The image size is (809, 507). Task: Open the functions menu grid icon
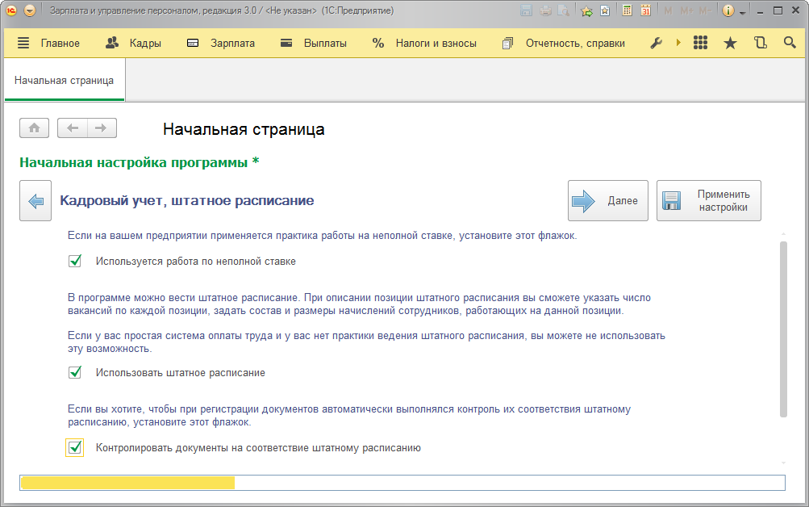point(700,43)
